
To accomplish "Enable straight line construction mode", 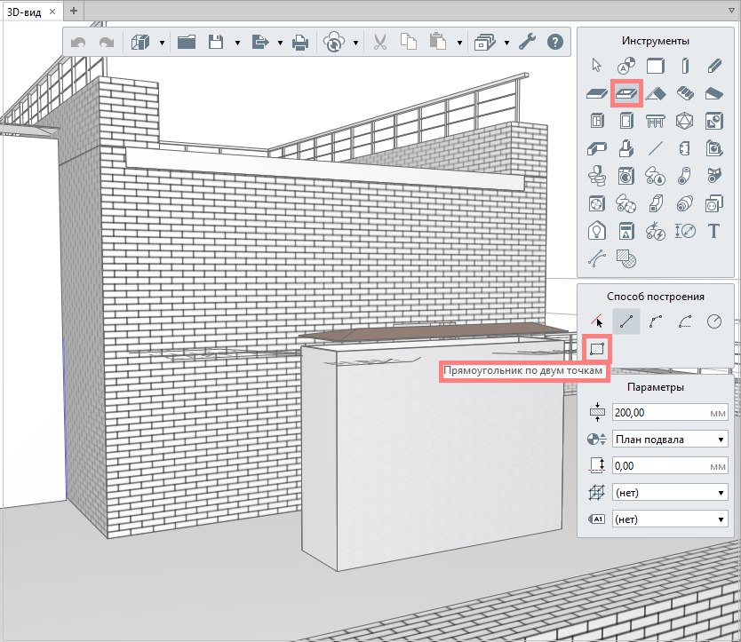I will click(x=626, y=321).
